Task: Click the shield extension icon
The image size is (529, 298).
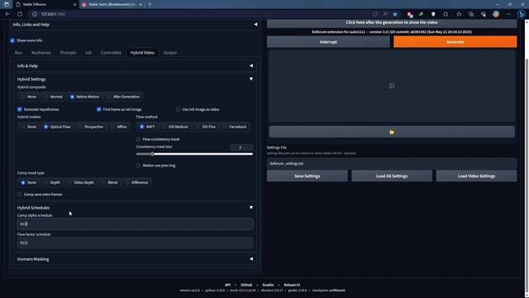Action: (x=433, y=14)
